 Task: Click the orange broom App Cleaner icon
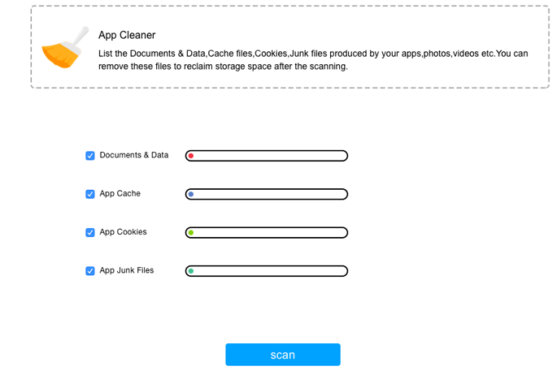[65, 48]
